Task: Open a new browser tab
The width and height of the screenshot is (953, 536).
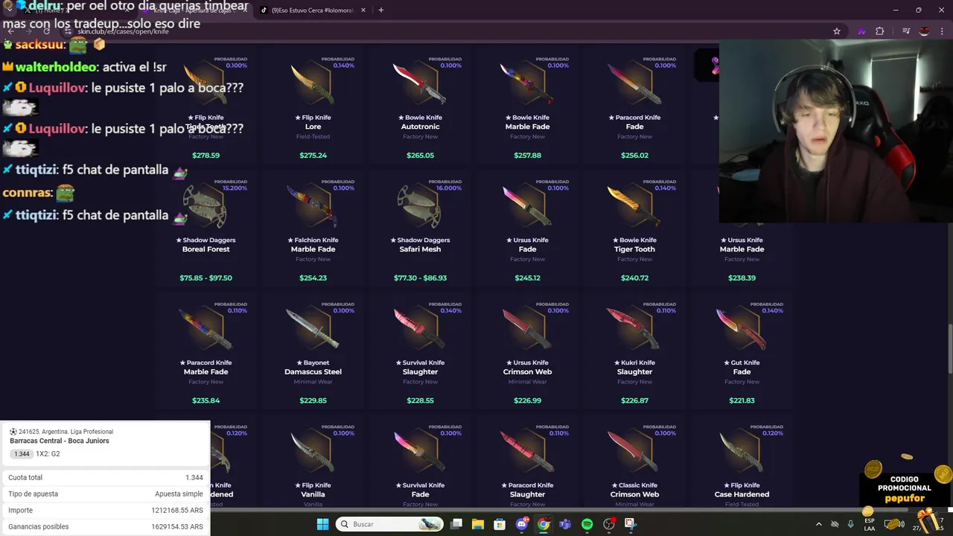Action: pos(381,10)
